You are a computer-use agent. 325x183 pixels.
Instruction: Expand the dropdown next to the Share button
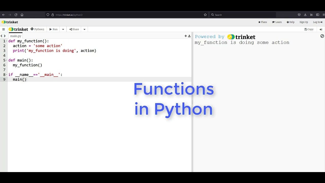point(84,29)
